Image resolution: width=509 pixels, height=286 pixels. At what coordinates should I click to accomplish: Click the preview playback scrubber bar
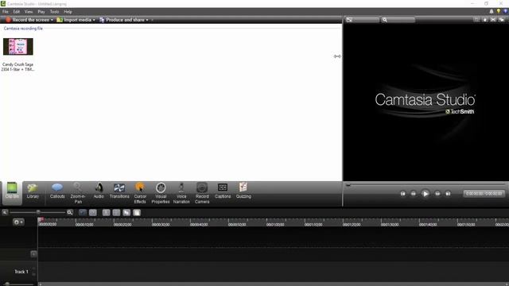pos(425,185)
